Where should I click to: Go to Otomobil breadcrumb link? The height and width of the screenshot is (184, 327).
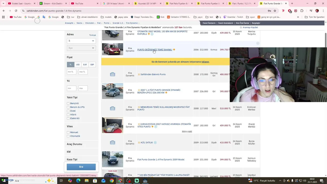(x=89, y=23)
